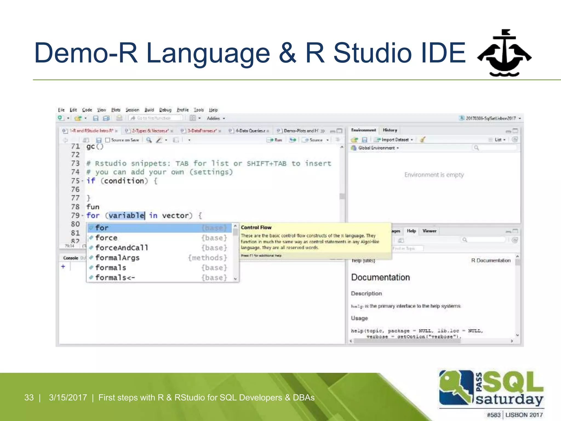This screenshot has height=421, width=561.
Task: Click the Re-run previous code icon
Action: [x=293, y=140]
